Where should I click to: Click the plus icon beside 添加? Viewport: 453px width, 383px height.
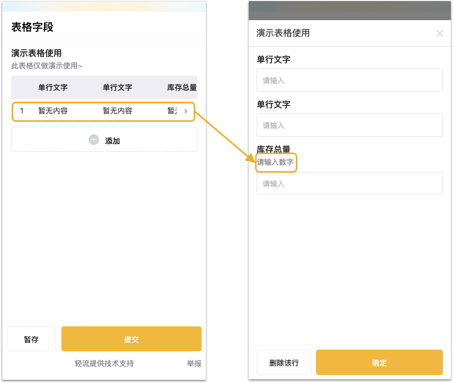94,140
